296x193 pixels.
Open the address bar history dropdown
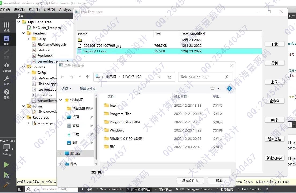click(159, 77)
